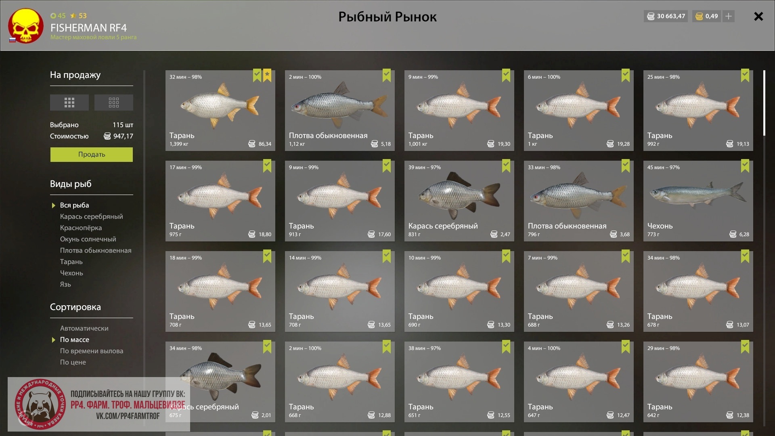Sort fish По цене
Viewport: 775px width, 436px height.
pos(73,362)
